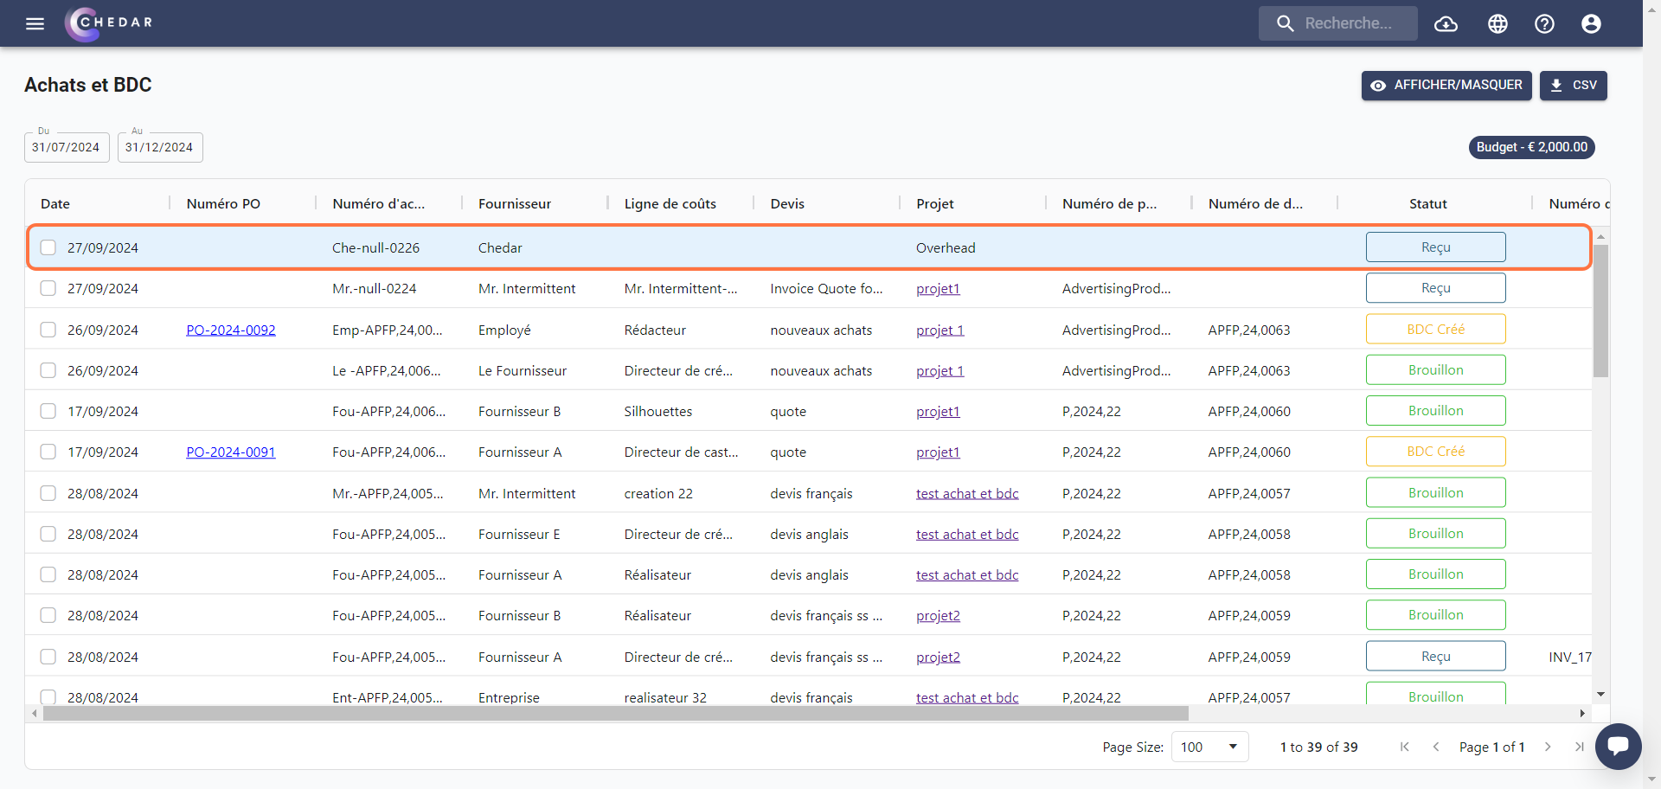The height and width of the screenshot is (789, 1661).
Task: Click Reçu status in Chedar row
Action: click(x=1435, y=247)
